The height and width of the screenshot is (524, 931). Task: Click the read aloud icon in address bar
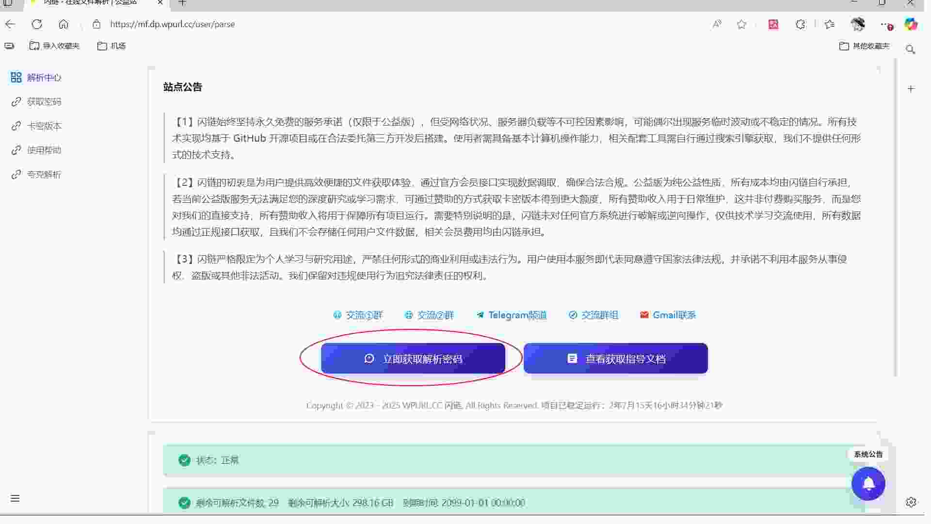pos(717,24)
